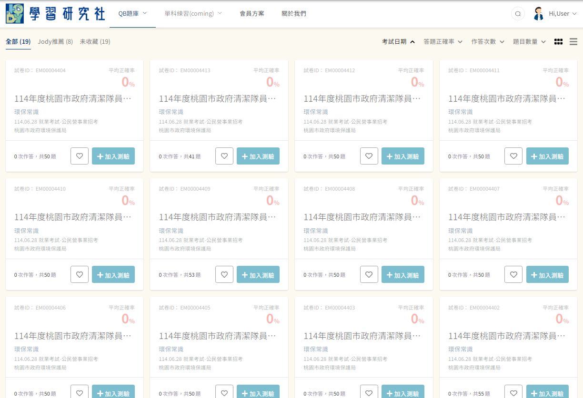Open exam title of card EM00004409
The height and width of the screenshot is (398, 583).
tap(217, 217)
